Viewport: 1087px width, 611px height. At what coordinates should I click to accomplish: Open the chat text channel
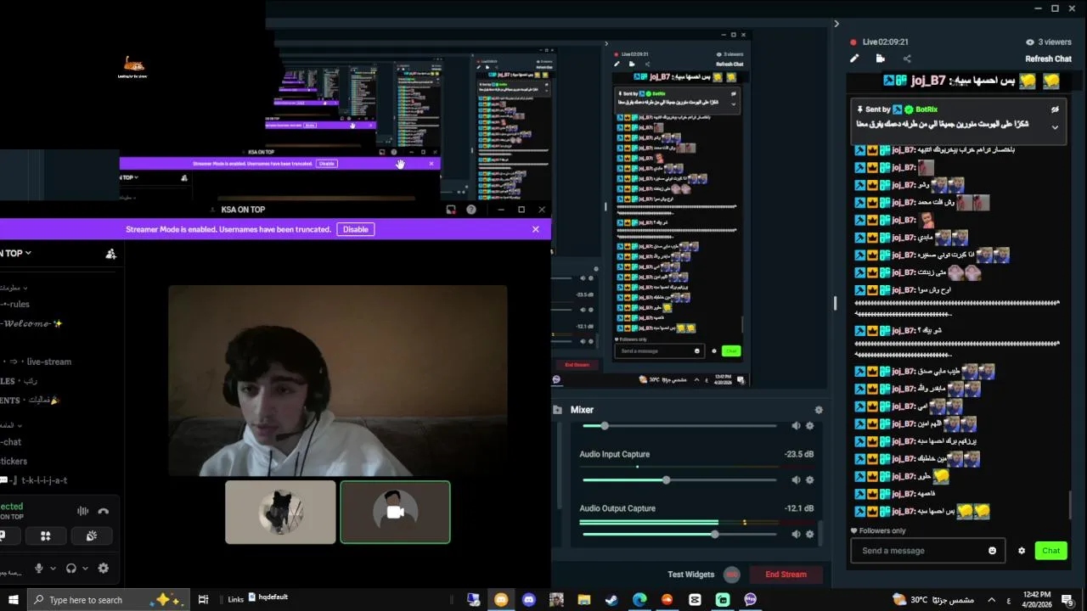click(x=11, y=442)
